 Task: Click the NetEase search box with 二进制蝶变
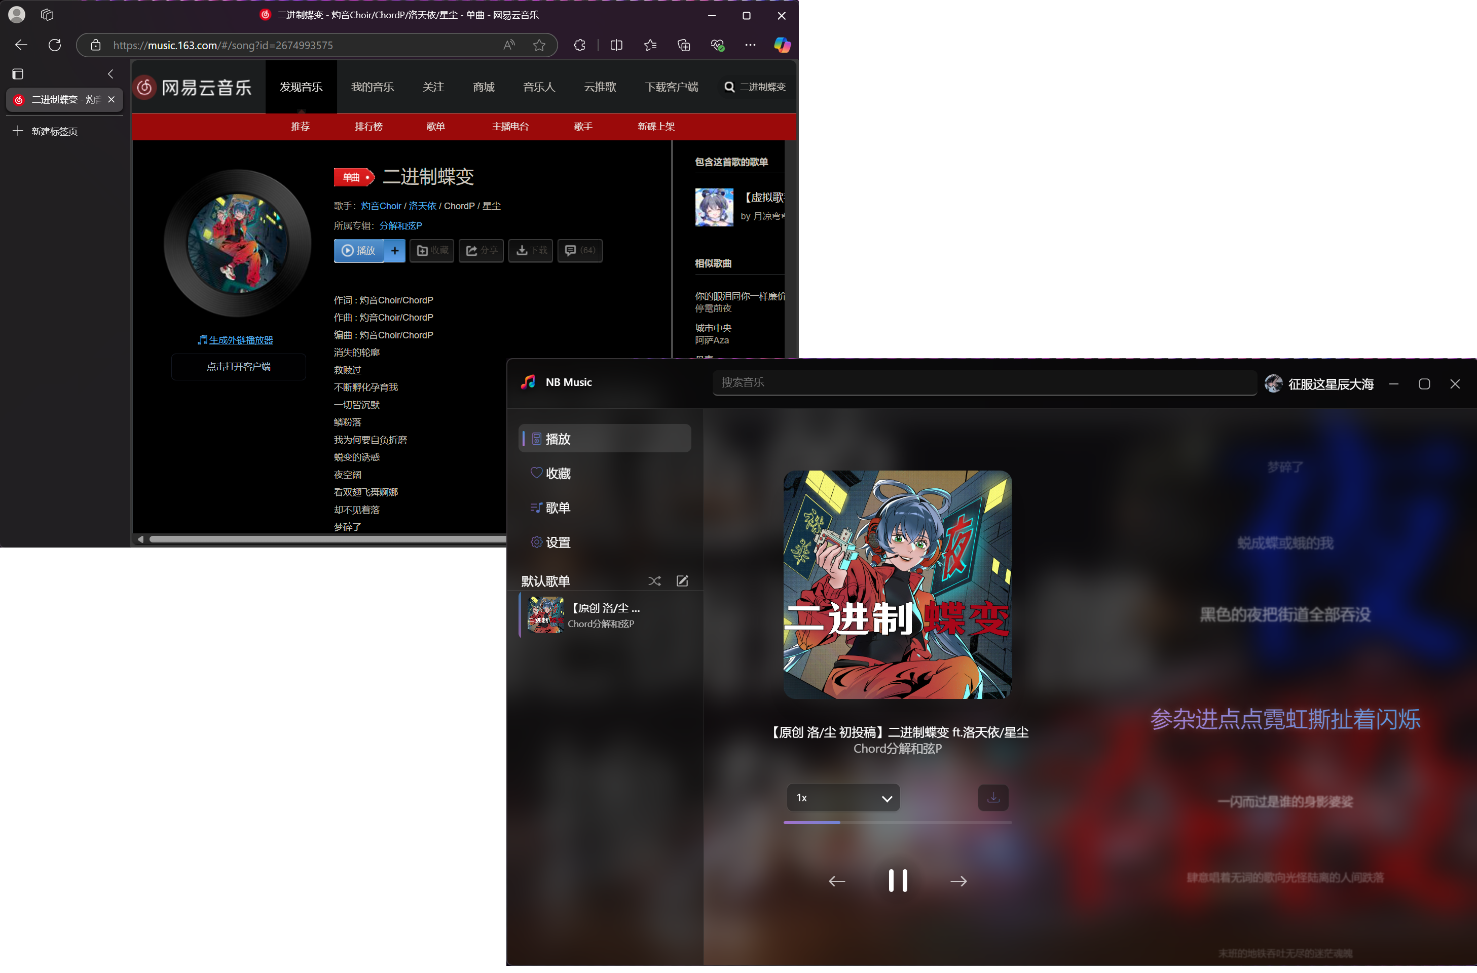(x=756, y=87)
